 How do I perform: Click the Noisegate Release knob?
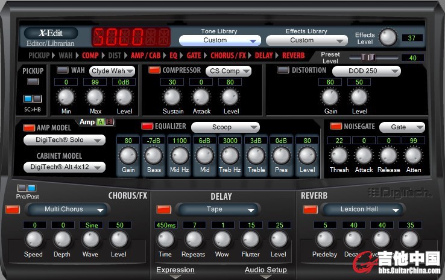388,156
